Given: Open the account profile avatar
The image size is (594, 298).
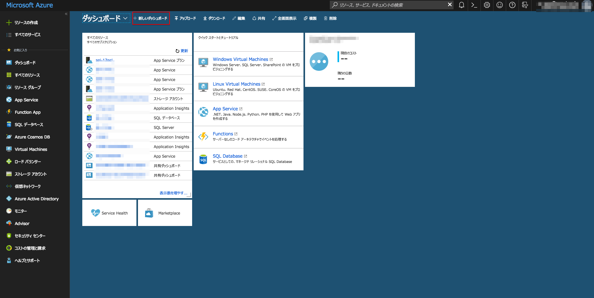Looking at the screenshot, I should [587, 5].
